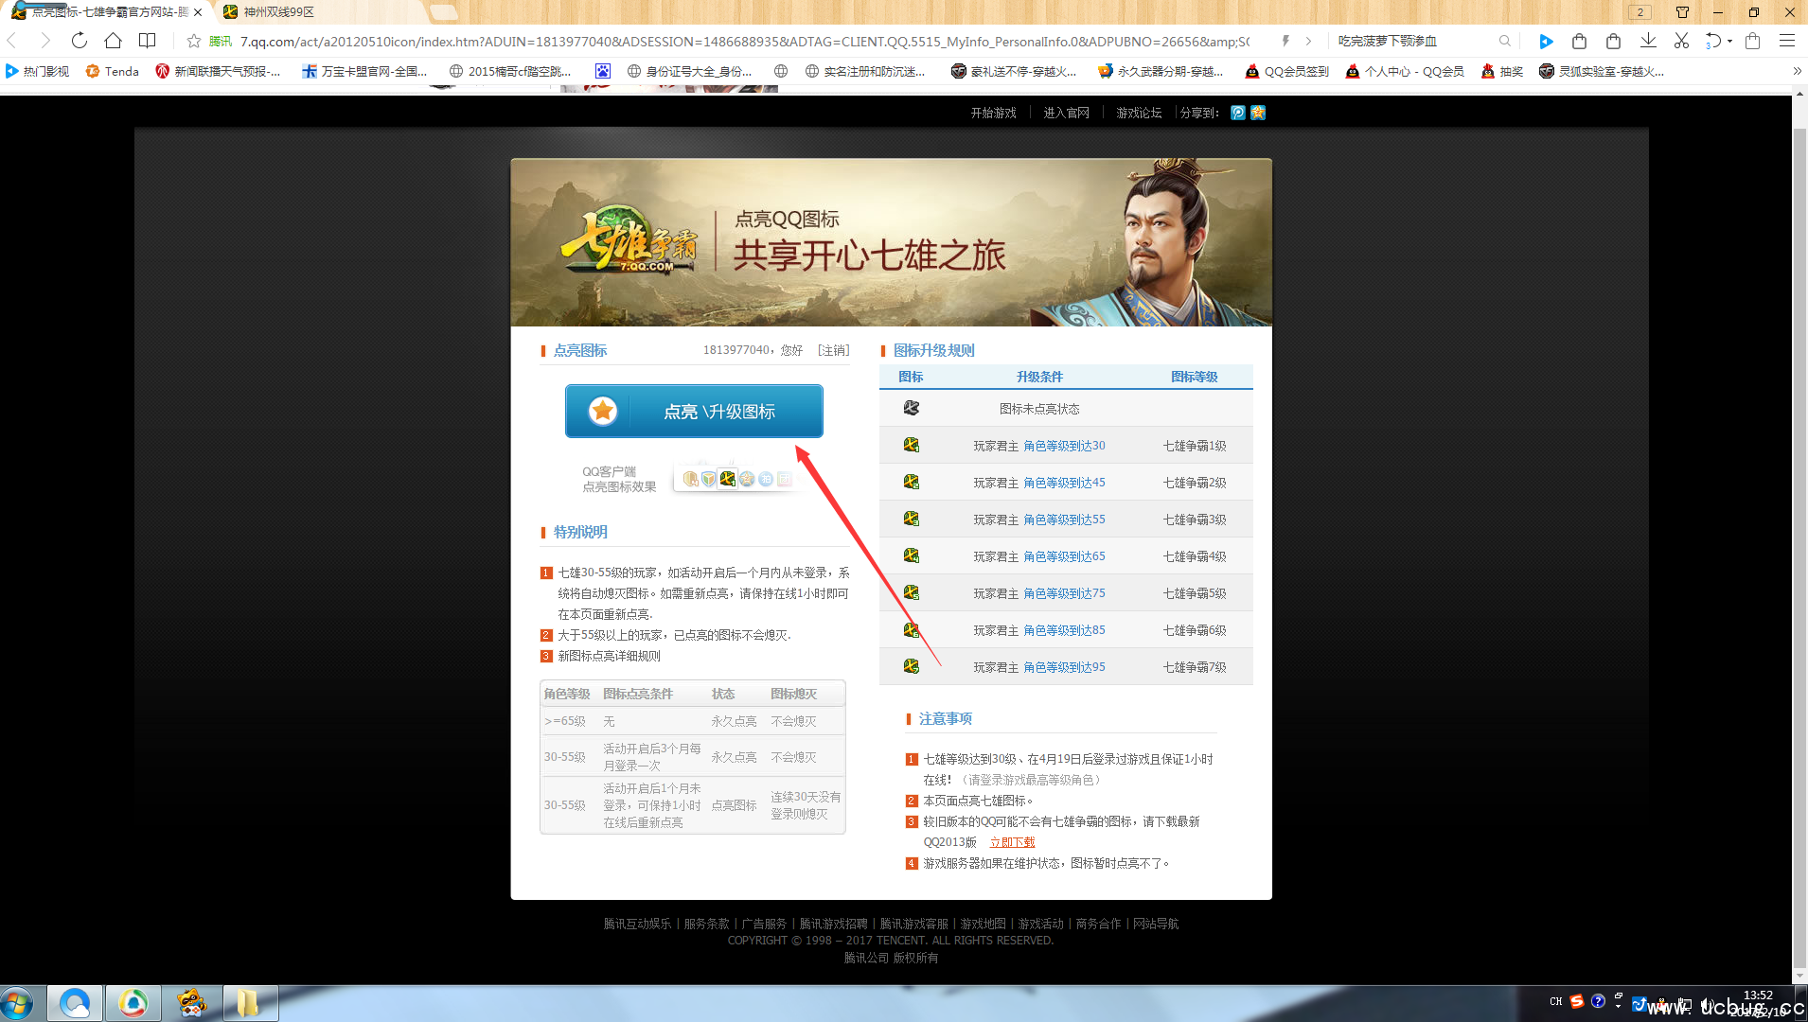Expand the undo history dropdown arrow
This screenshot has height=1022, width=1808.
[x=1729, y=41]
